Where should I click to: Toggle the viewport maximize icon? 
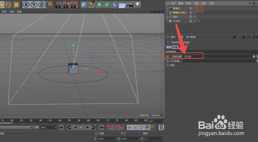[x=162, y=12]
